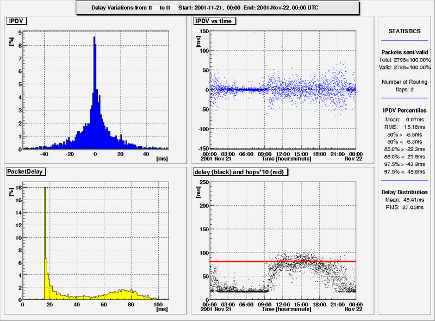Viewport: 435px width, 321px height.
Task: Click the Total: 2798=100.00% statistic
Action: click(404, 60)
